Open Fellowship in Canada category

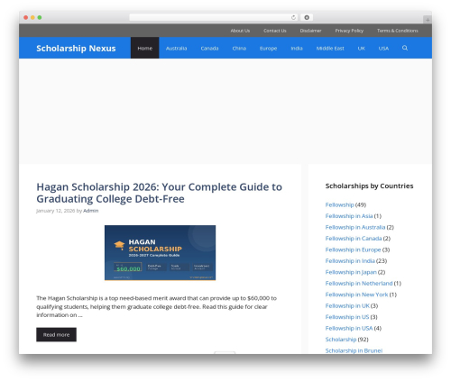(x=354, y=239)
